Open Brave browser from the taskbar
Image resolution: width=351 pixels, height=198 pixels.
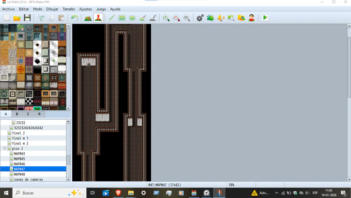[119, 193]
